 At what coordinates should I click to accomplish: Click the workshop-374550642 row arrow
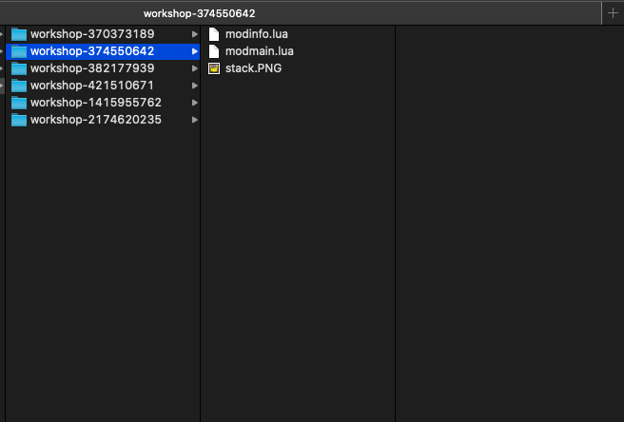click(195, 51)
